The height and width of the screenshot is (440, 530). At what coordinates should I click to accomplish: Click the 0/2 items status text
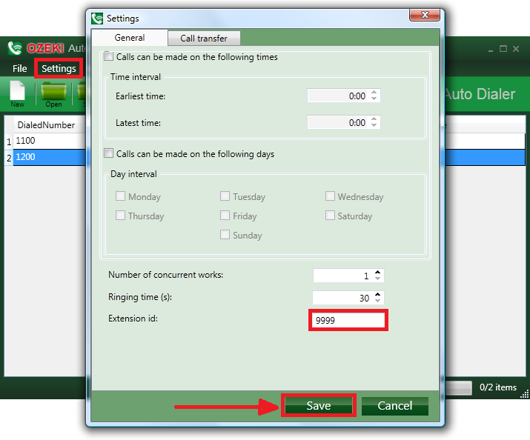pyautogui.click(x=498, y=387)
